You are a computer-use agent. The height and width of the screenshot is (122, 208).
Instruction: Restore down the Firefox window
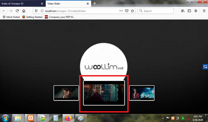click(x=195, y=2)
